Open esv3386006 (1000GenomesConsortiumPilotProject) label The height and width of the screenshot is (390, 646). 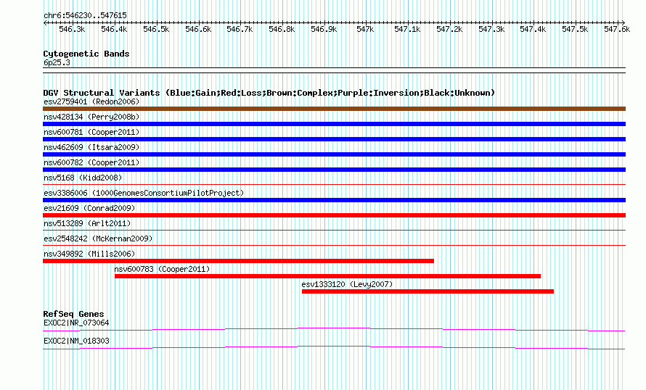point(144,193)
